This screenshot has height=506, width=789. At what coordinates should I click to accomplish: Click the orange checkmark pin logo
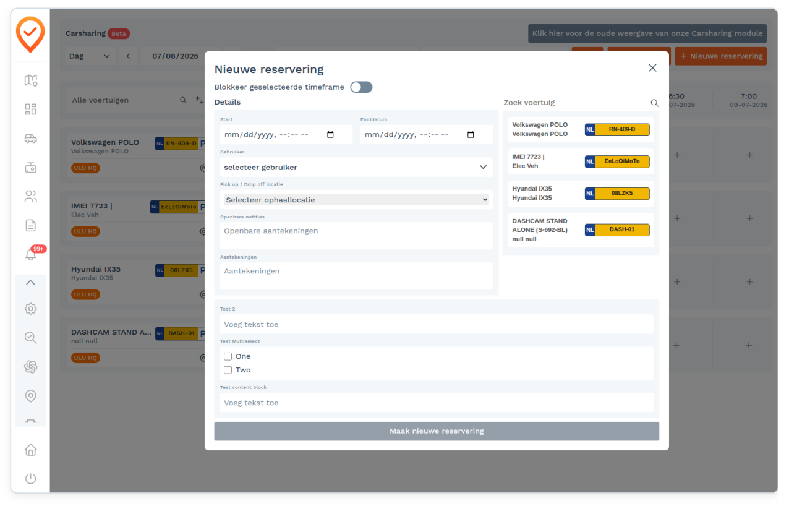30,35
